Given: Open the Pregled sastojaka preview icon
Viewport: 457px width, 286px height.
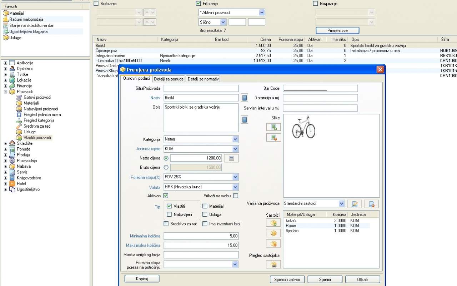Looking at the screenshot, I should [x=273, y=265].
